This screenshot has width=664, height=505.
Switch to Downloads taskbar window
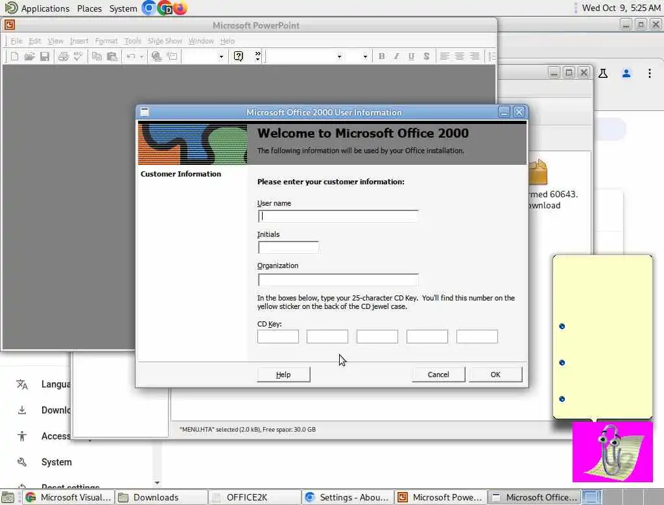point(161,497)
